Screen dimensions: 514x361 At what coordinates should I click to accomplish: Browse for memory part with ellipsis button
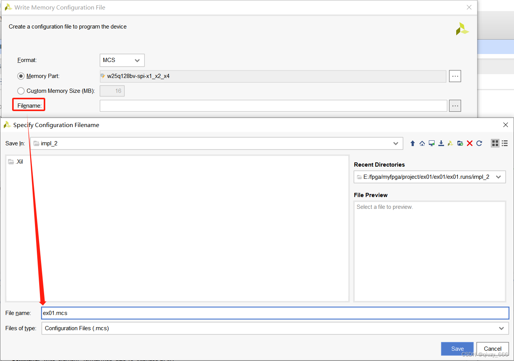(x=455, y=76)
